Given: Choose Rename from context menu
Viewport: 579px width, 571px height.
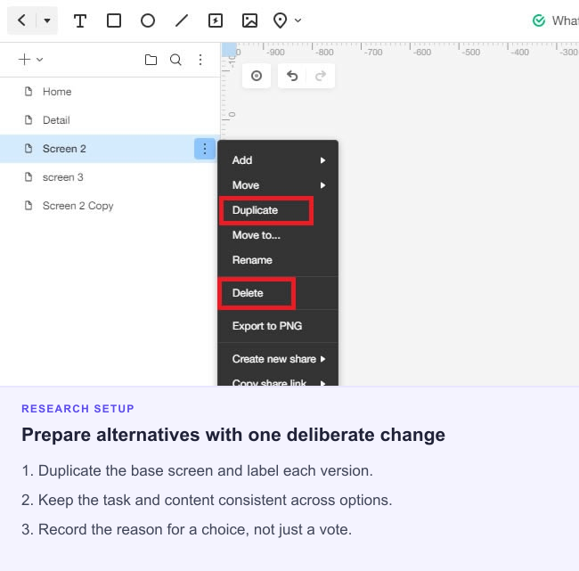Looking at the screenshot, I should click(278, 260).
